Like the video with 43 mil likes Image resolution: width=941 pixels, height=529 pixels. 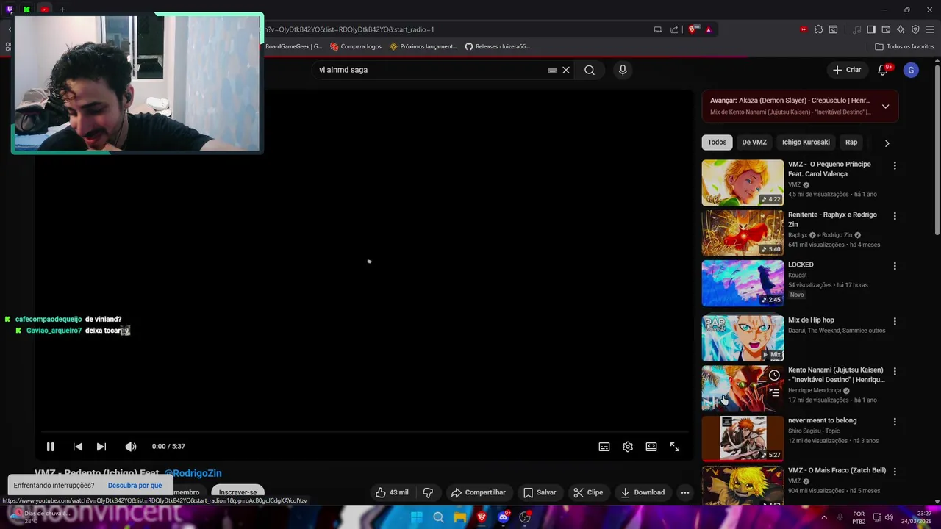tap(392, 492)
